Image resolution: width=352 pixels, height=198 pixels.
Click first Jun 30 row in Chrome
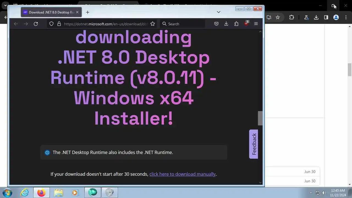tap(293, 172)
